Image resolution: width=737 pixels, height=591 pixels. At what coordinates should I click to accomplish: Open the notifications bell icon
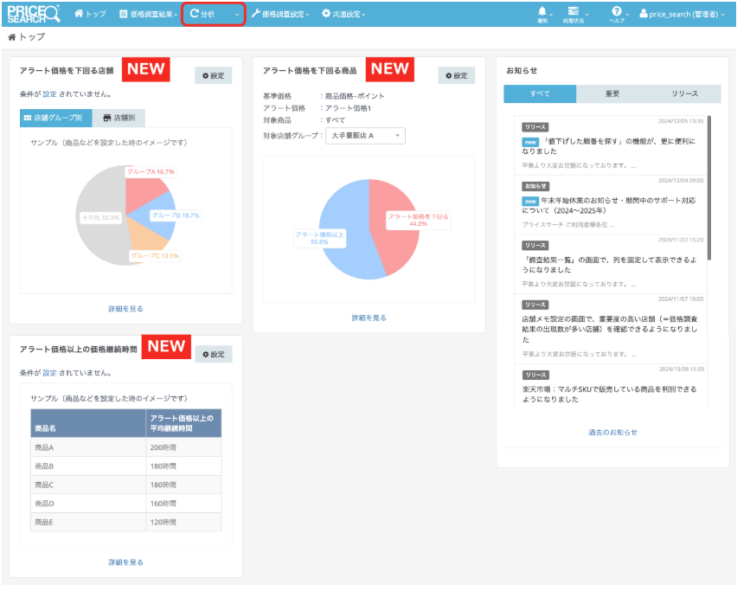tap(542, 12)
